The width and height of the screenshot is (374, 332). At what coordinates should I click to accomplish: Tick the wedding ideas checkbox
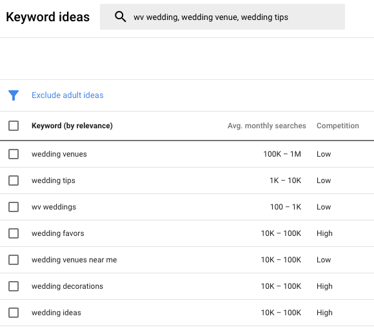(x=14, y=313)
